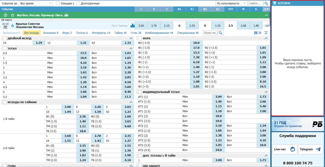
Task: Click the Поиск market search field
Action: pos(210,33)
